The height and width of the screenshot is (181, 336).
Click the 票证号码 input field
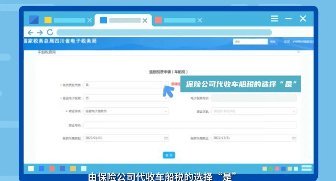190,125
